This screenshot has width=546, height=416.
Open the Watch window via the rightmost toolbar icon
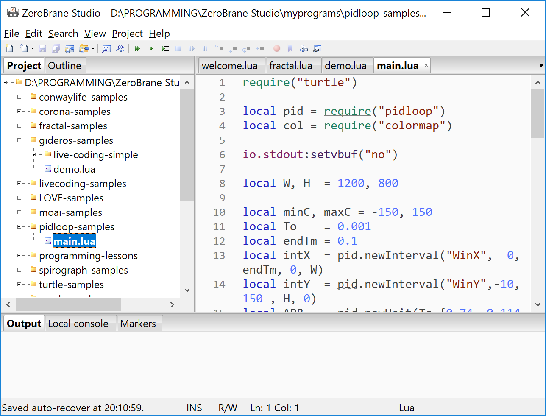point(317,48)
